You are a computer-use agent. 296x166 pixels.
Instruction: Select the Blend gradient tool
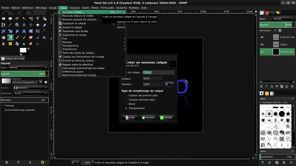(10, 38)
